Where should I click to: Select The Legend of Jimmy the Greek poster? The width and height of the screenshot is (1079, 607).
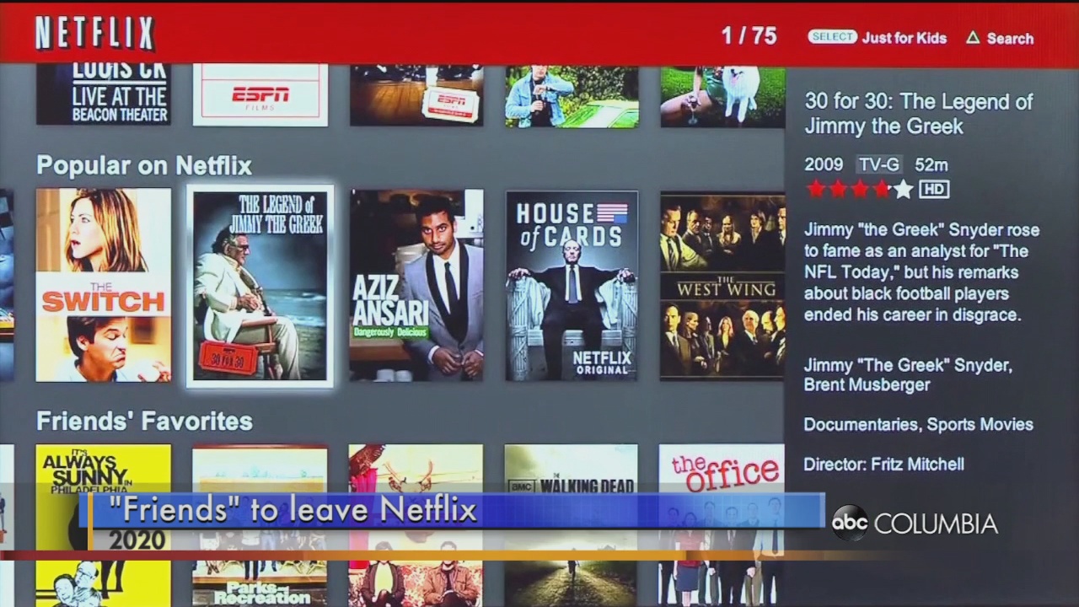260,285
